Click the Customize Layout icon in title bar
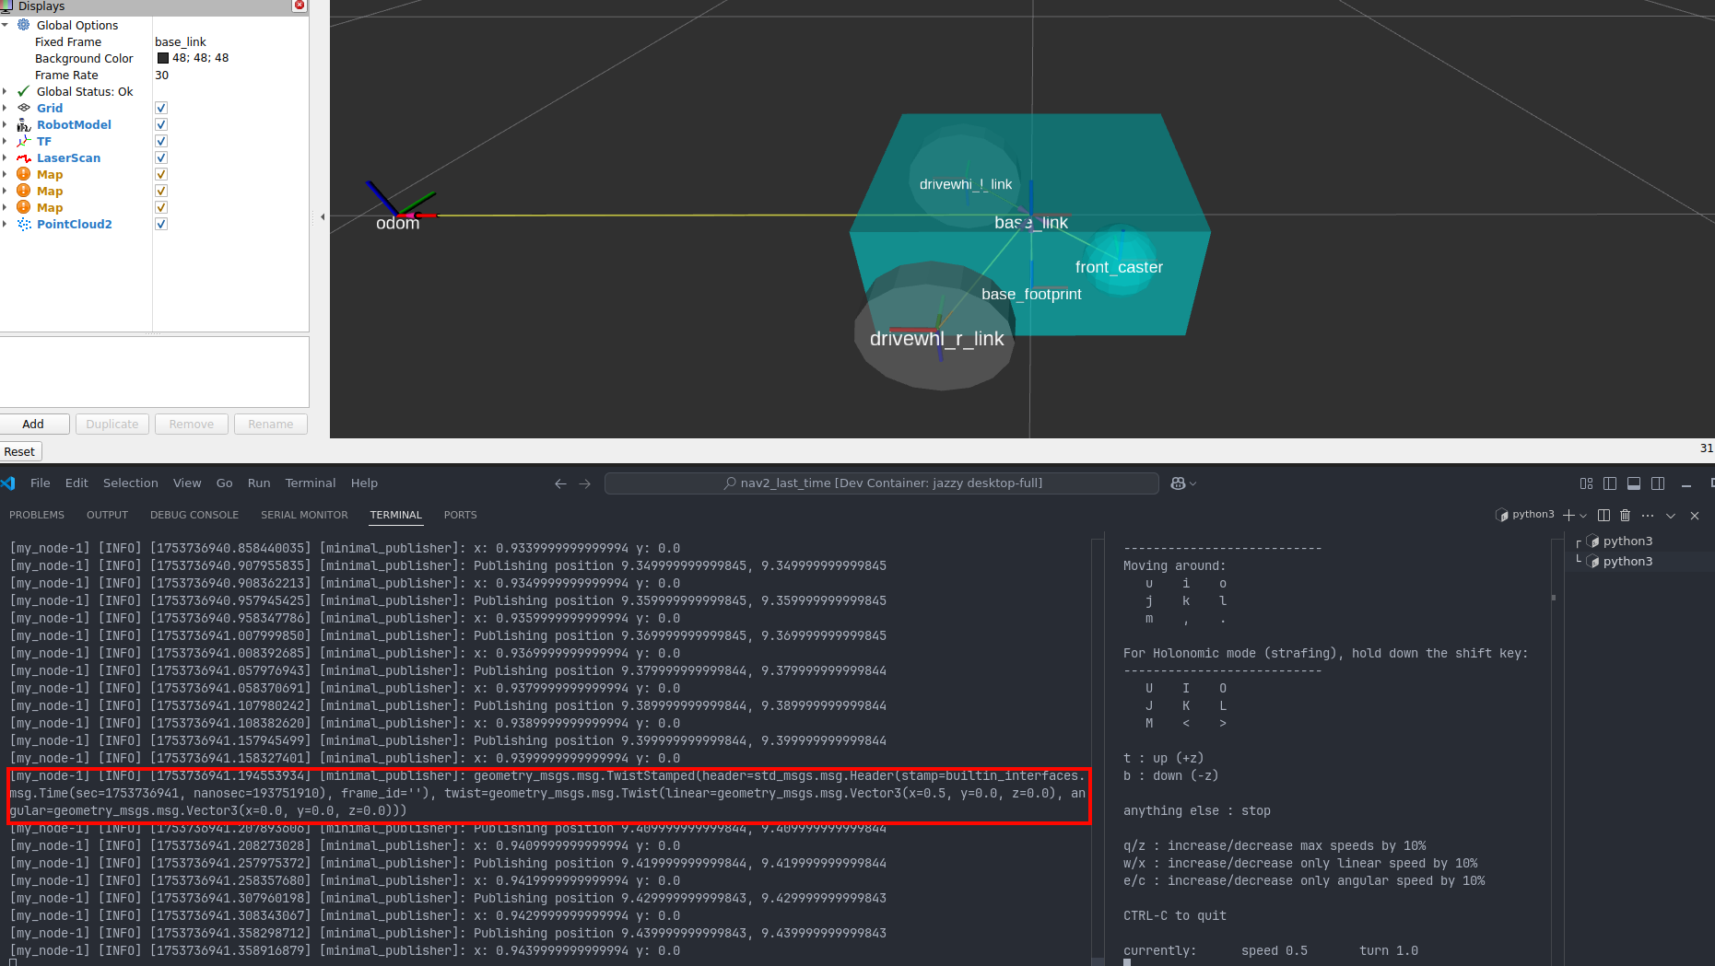Image resolution: width=1715 pixels, height=966 pixels. click(1586, 483)
